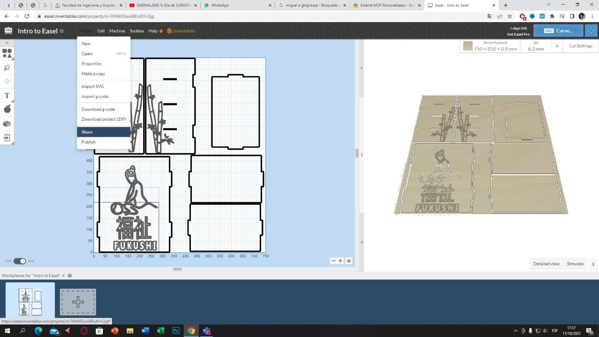Open the Toolbox menu

(x=137, y=31)
